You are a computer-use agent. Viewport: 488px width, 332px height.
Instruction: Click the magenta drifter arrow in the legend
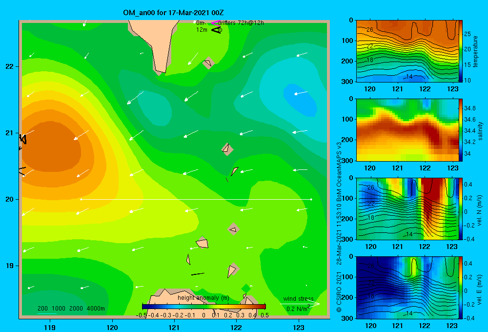215,22
